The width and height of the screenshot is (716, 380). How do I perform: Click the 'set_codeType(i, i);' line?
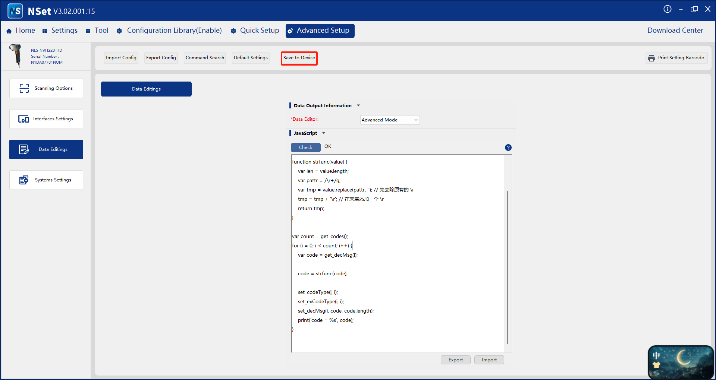(318, 292)
